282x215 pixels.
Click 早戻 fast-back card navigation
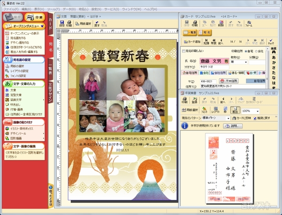213,42
